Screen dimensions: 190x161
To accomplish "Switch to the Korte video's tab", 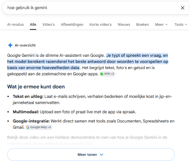I will pos(100,24).
